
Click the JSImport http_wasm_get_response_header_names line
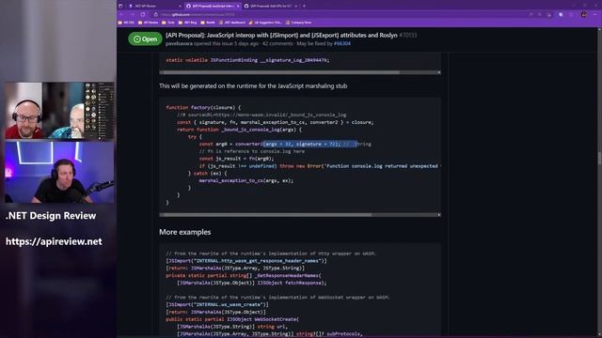click(x=246, y=261)
